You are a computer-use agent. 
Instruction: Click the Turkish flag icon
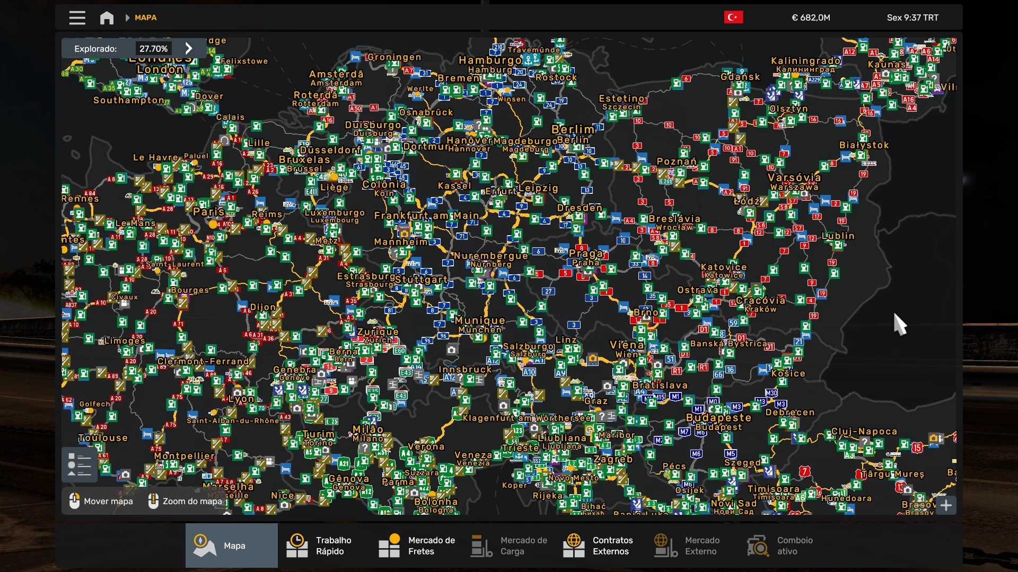point(733,17)
